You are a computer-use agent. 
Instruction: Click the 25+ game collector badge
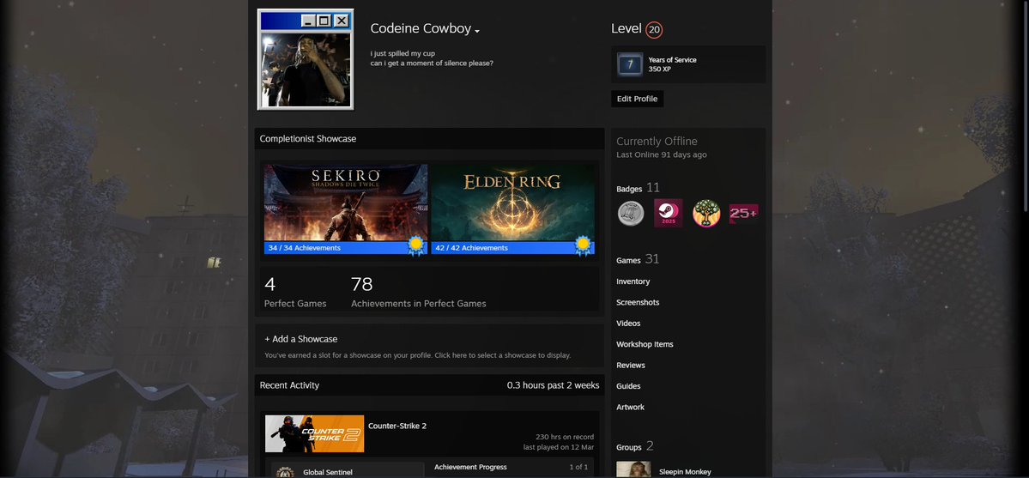pos(743,214)
